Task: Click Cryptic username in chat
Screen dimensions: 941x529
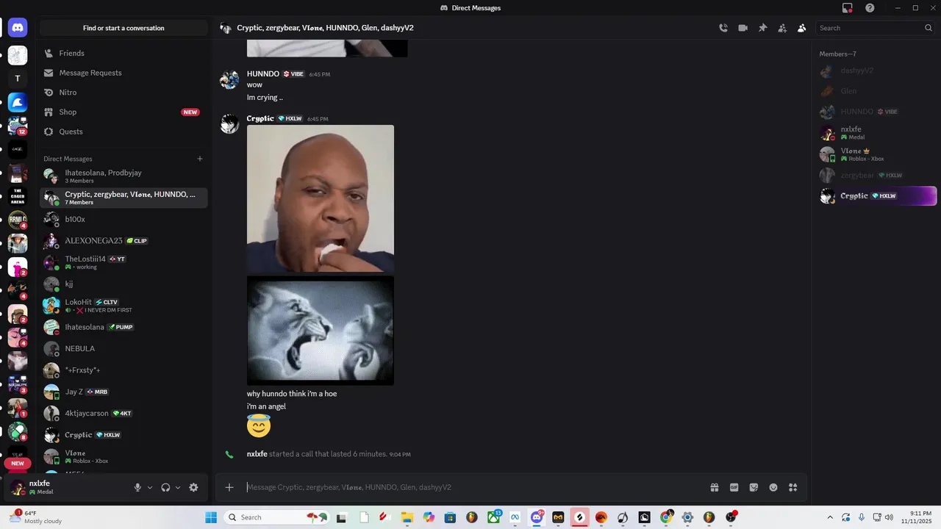Action: tap(260, 118)
